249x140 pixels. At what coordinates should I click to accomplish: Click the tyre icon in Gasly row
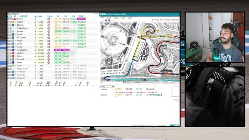click(49, 47)
